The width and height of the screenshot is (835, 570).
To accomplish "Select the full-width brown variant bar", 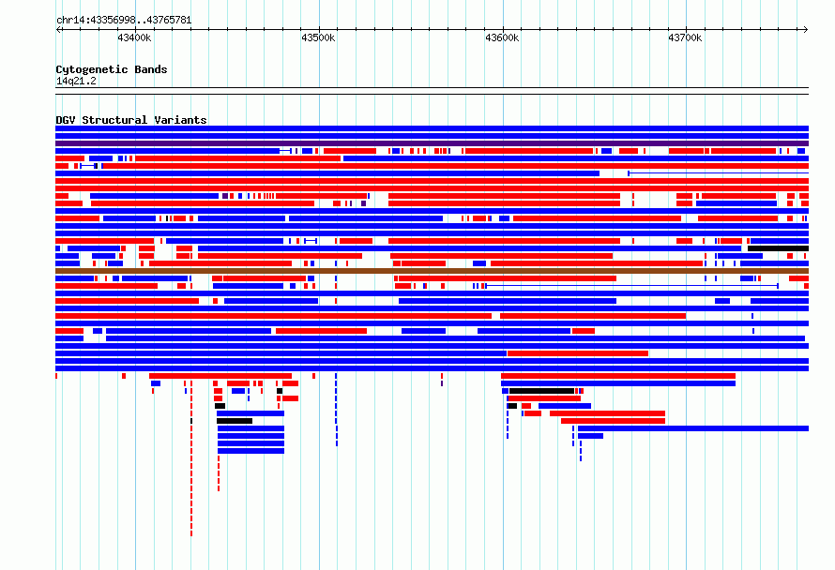I will coord(432,271).
